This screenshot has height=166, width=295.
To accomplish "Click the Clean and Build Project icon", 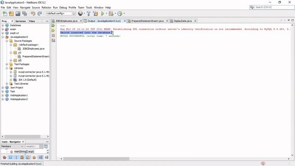I will (95, 13).
